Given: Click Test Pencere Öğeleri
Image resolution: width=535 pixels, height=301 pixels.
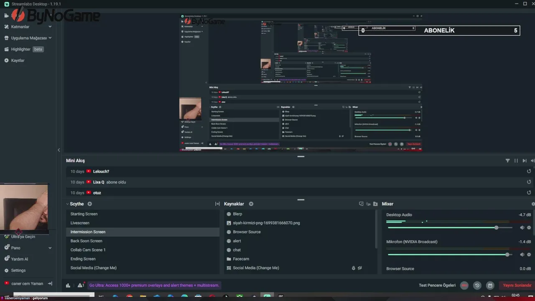Looking at the screenshot, I should 437,286.
